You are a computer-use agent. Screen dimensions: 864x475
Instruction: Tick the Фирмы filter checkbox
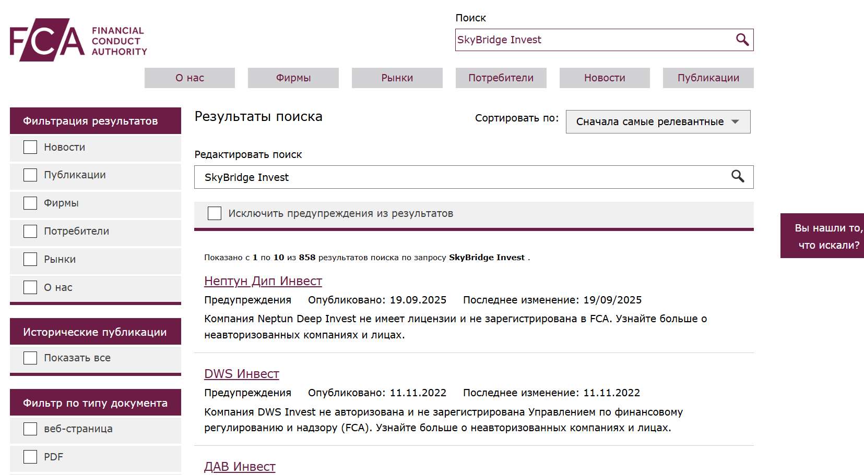tap(30, 203)
